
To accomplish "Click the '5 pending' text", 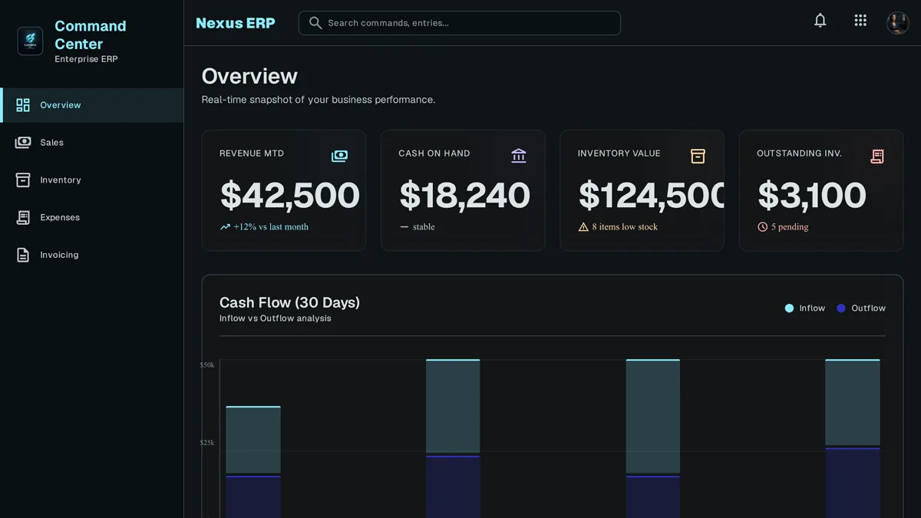I will [x=790, y=227].
